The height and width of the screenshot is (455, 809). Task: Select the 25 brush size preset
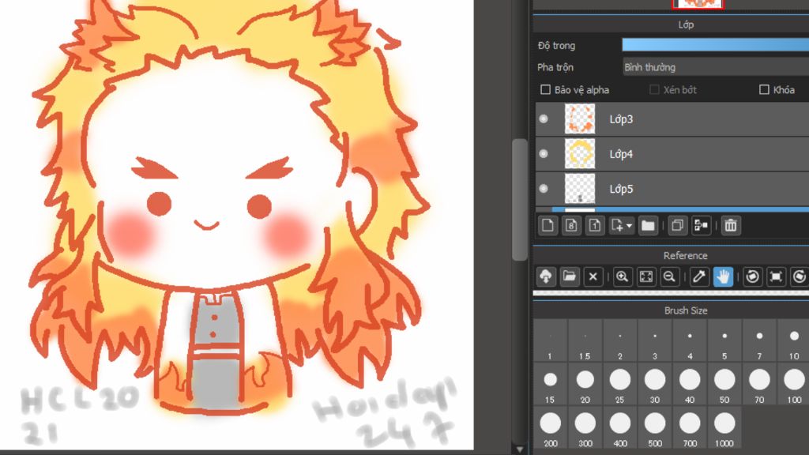[619, 385]
